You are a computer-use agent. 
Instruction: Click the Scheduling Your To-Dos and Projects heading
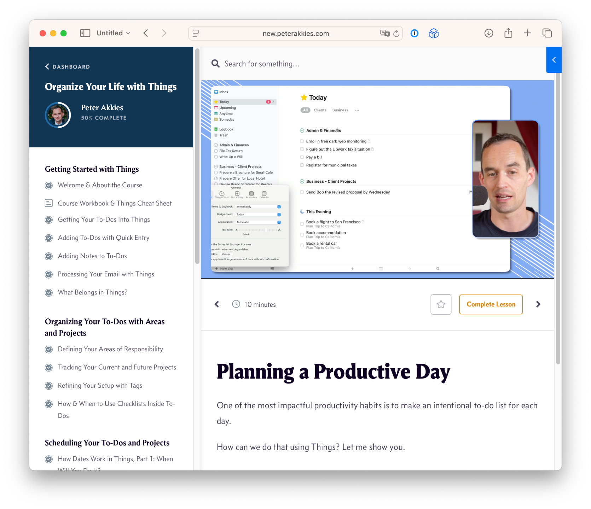[x=107, y=443]
